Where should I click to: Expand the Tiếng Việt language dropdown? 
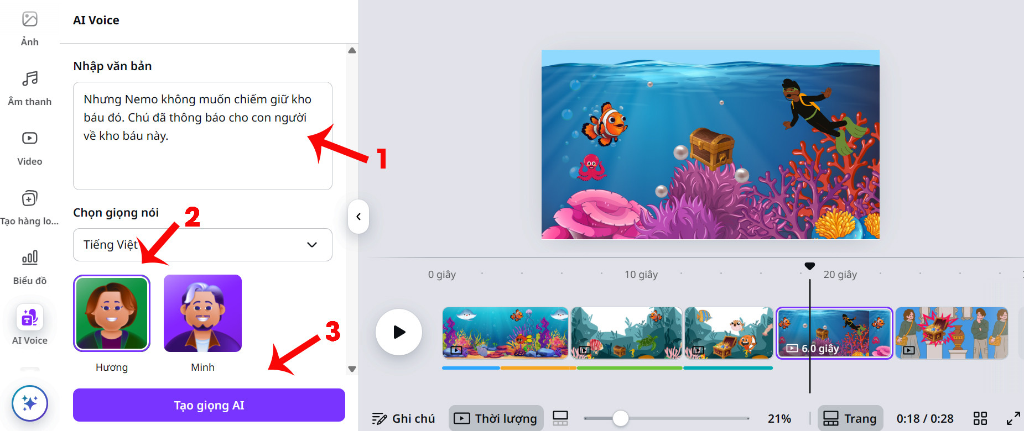point(202,245)
